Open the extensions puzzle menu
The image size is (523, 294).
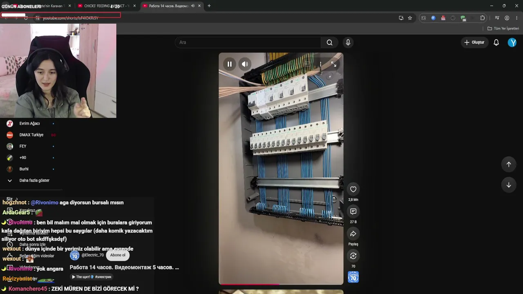click(483, 18)
